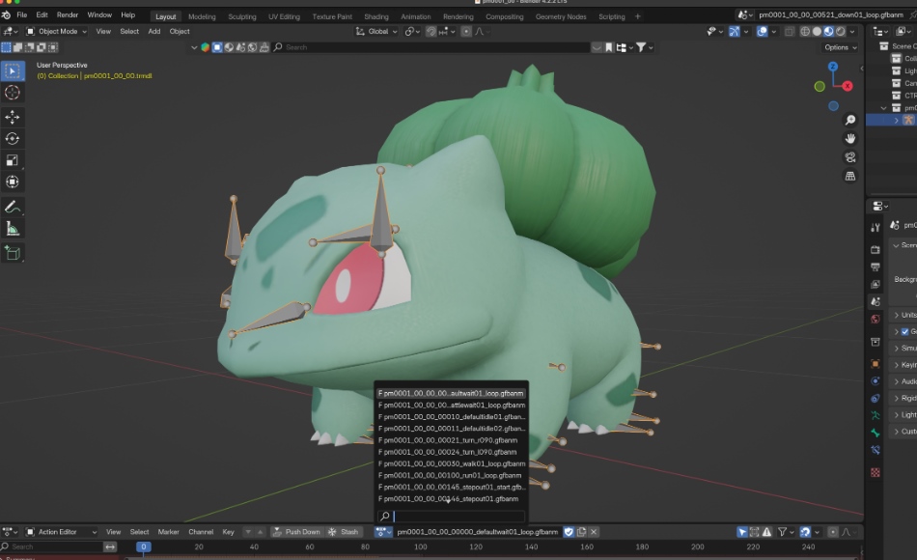Click the pan view hand icon
The width and height of the screenshot is (917, 560).
pyautogui.click(x=850, y=139)
